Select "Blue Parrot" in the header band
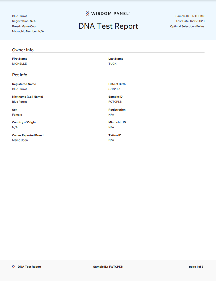216x281 pixels. tap(20, 16)
